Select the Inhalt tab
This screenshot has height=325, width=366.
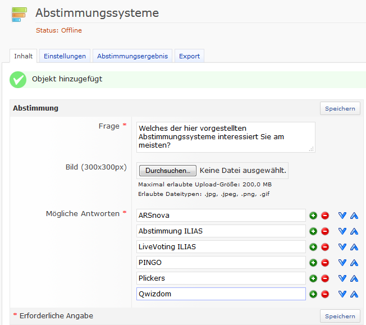[x=23, y=56]
